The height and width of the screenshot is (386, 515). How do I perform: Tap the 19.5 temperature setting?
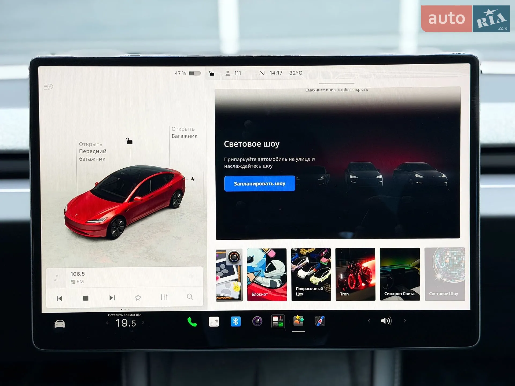(x=126, y=323)
